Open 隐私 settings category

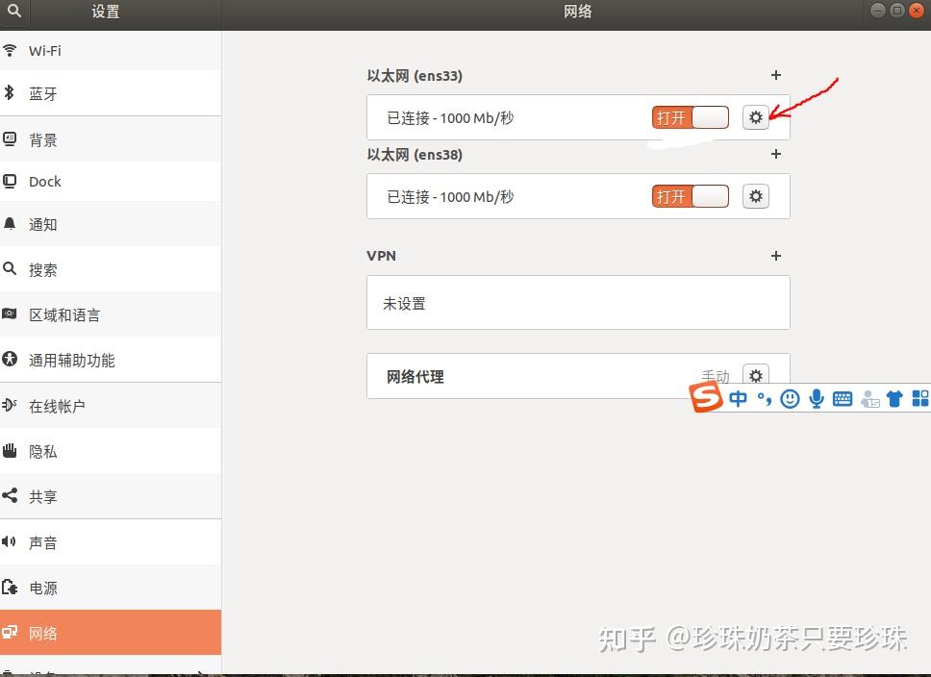click(111, 451)
